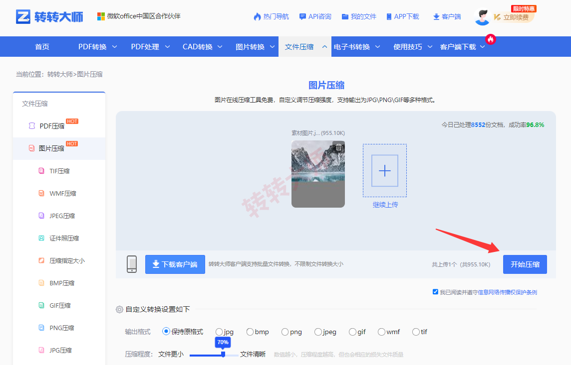Viewport: 571px width, 365px height.
Task: Expand the 使用技巧 dropdown arrow
Action: click(x=430, y=46)
